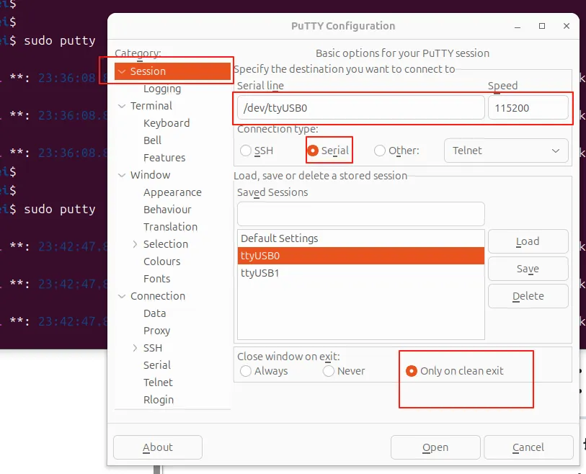Choose Always for close window on exit
Viewport: 586px width, 474px height.
tap(246, 371)
